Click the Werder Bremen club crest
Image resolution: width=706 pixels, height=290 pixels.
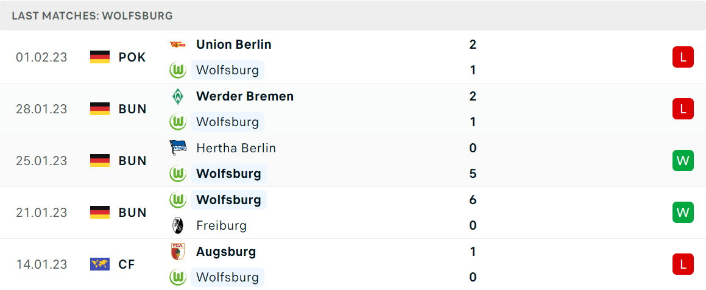178,96
